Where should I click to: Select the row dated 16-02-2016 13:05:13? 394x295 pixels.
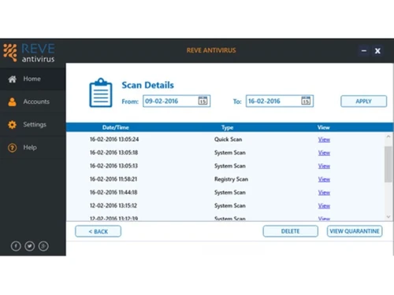click(226, 166)
